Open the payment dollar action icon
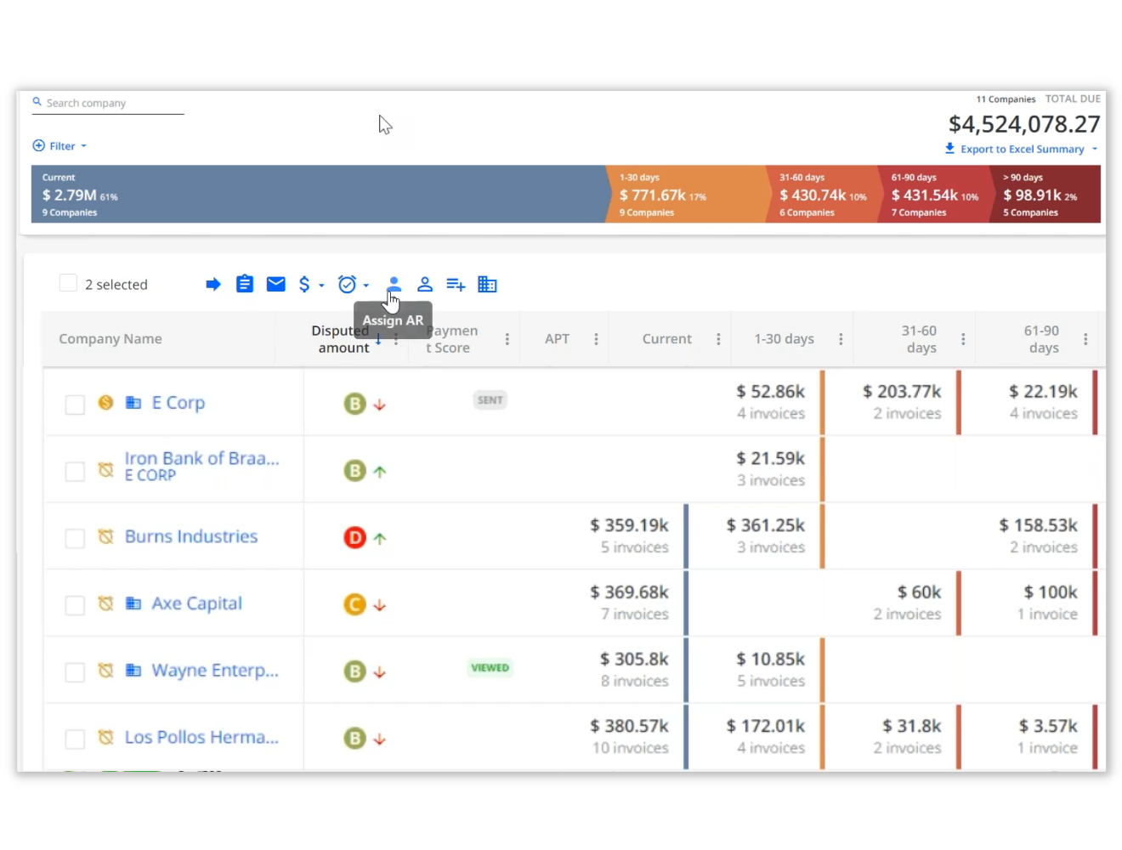The width and height of the screenshot is (1122, 850). click(306, 284)
